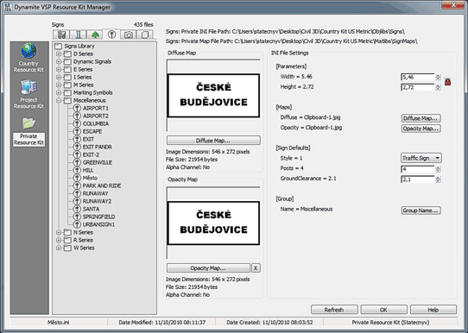The image size is (468, 333).
Task: Open the Group Name dialog
Action: [421, 210]
